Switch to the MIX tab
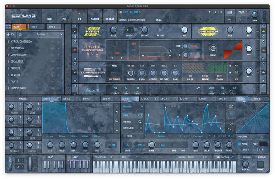The height and width of the screenshot is (179, 275). coord(65,16)
